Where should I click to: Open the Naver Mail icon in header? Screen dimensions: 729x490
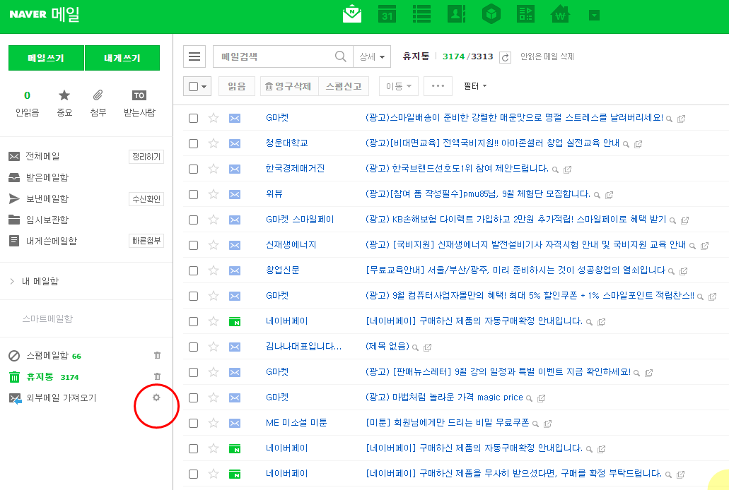pos(352,14)
